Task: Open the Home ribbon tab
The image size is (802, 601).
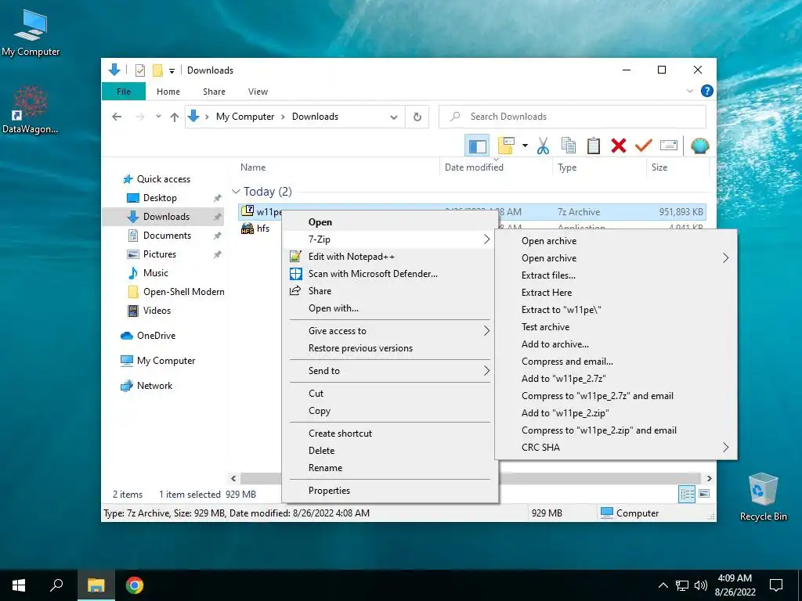Action: [x=168, y=92]
